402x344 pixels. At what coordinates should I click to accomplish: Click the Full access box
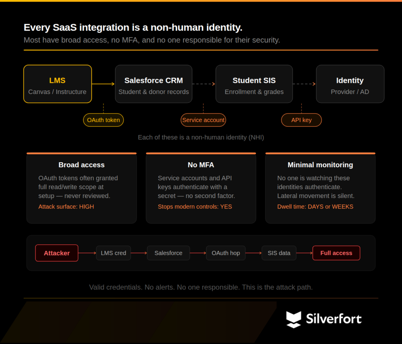[336, 253]
